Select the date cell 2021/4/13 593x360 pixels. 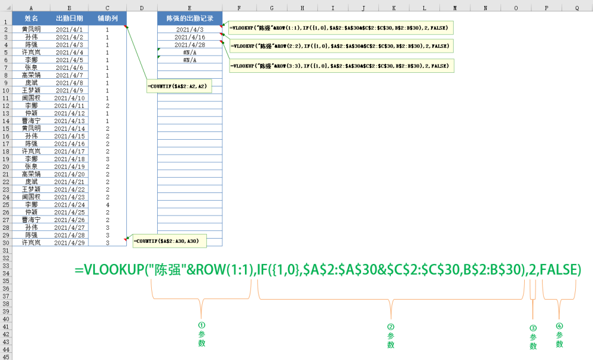(x=69, y=121)
